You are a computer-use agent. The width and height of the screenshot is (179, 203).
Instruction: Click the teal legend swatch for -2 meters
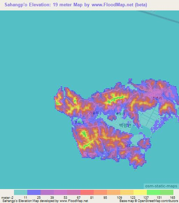21,193
